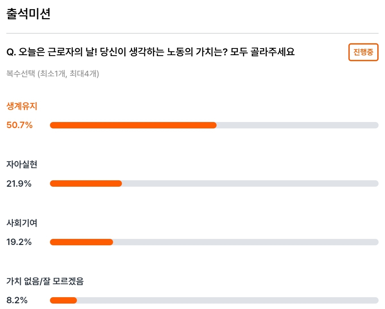Click the 복수선택 selection rule text

click(x=53, y=74)
